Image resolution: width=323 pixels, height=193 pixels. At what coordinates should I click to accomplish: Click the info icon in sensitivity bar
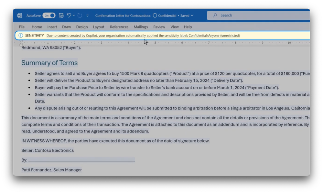[21, 36]
